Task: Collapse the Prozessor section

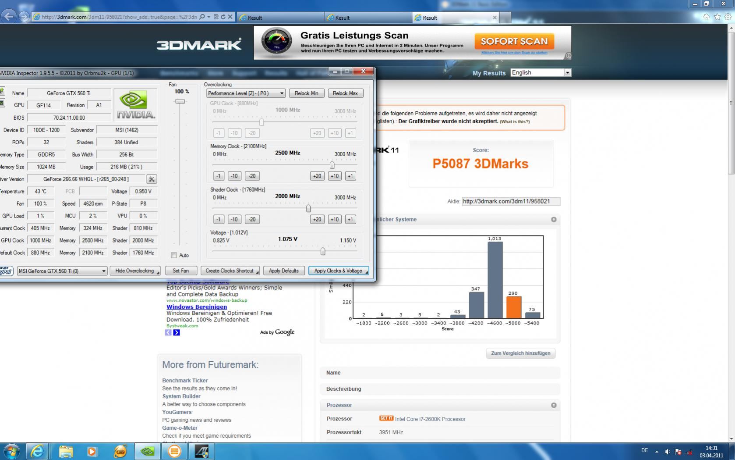Action: coord(554,405)
